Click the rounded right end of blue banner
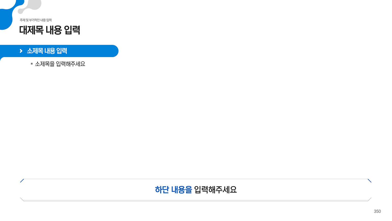 (114, 51)
